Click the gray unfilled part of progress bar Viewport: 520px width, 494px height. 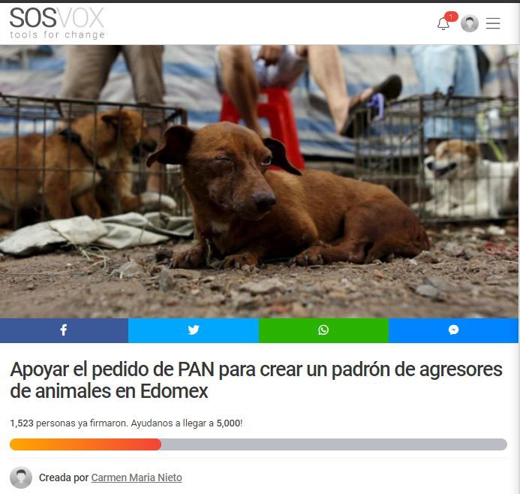334,444
